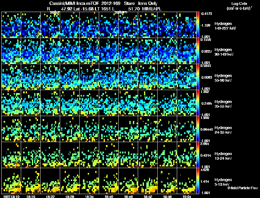Click the color bar for Hydrogen 24-35 keV

point(198,129)
